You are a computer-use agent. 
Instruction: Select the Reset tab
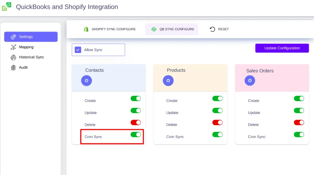[219, 29]
